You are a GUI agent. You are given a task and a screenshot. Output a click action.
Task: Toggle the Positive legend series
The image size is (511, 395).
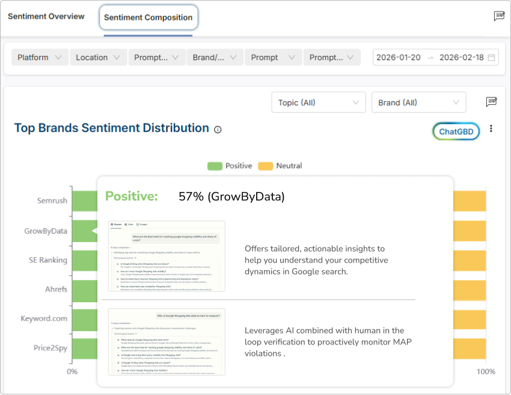tap(230, 166)
